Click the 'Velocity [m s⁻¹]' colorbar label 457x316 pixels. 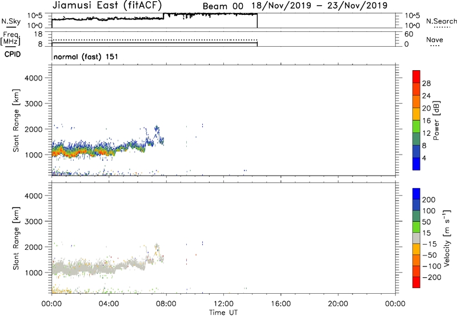[x=447, y=238]
